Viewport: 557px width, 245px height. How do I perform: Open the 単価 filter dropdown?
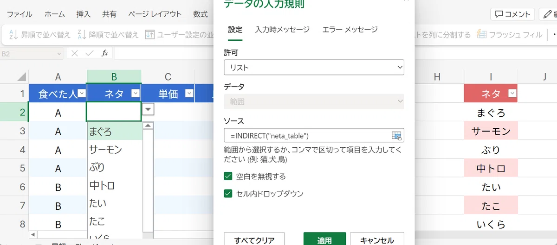(x=189, y=94)
